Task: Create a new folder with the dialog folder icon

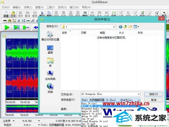Action: [130, 27]
